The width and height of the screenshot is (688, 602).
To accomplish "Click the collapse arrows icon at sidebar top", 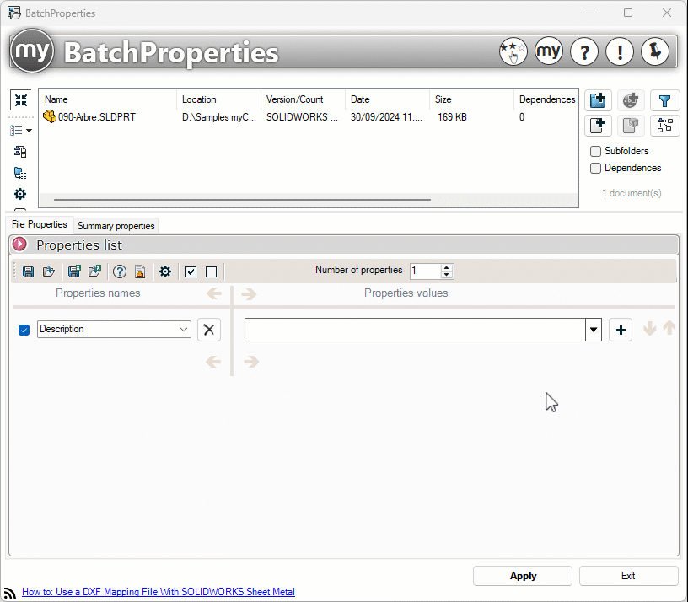I will pyautogui.click(x=20, y=100).
